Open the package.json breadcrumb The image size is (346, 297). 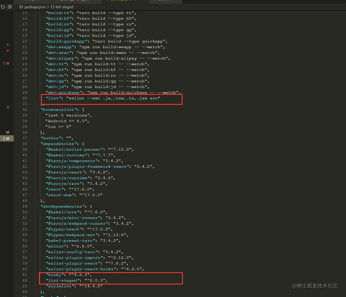tap(32, 7)
